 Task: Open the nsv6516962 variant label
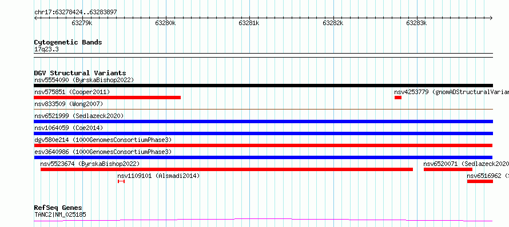pyautogui.click(x=488, y=176)
